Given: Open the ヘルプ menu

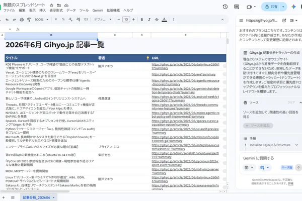Looking at the screenshot, I should click(128, 11).
